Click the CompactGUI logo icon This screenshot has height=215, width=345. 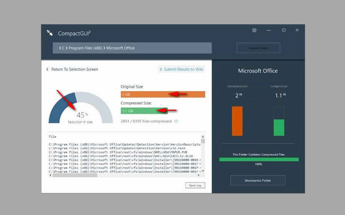pyautogui.click(x=50, y=33)
